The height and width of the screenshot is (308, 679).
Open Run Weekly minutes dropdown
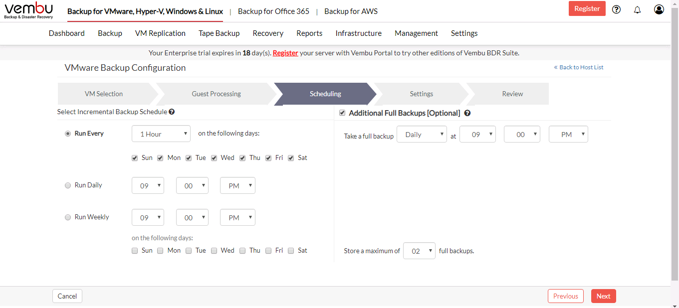[192, 217]
